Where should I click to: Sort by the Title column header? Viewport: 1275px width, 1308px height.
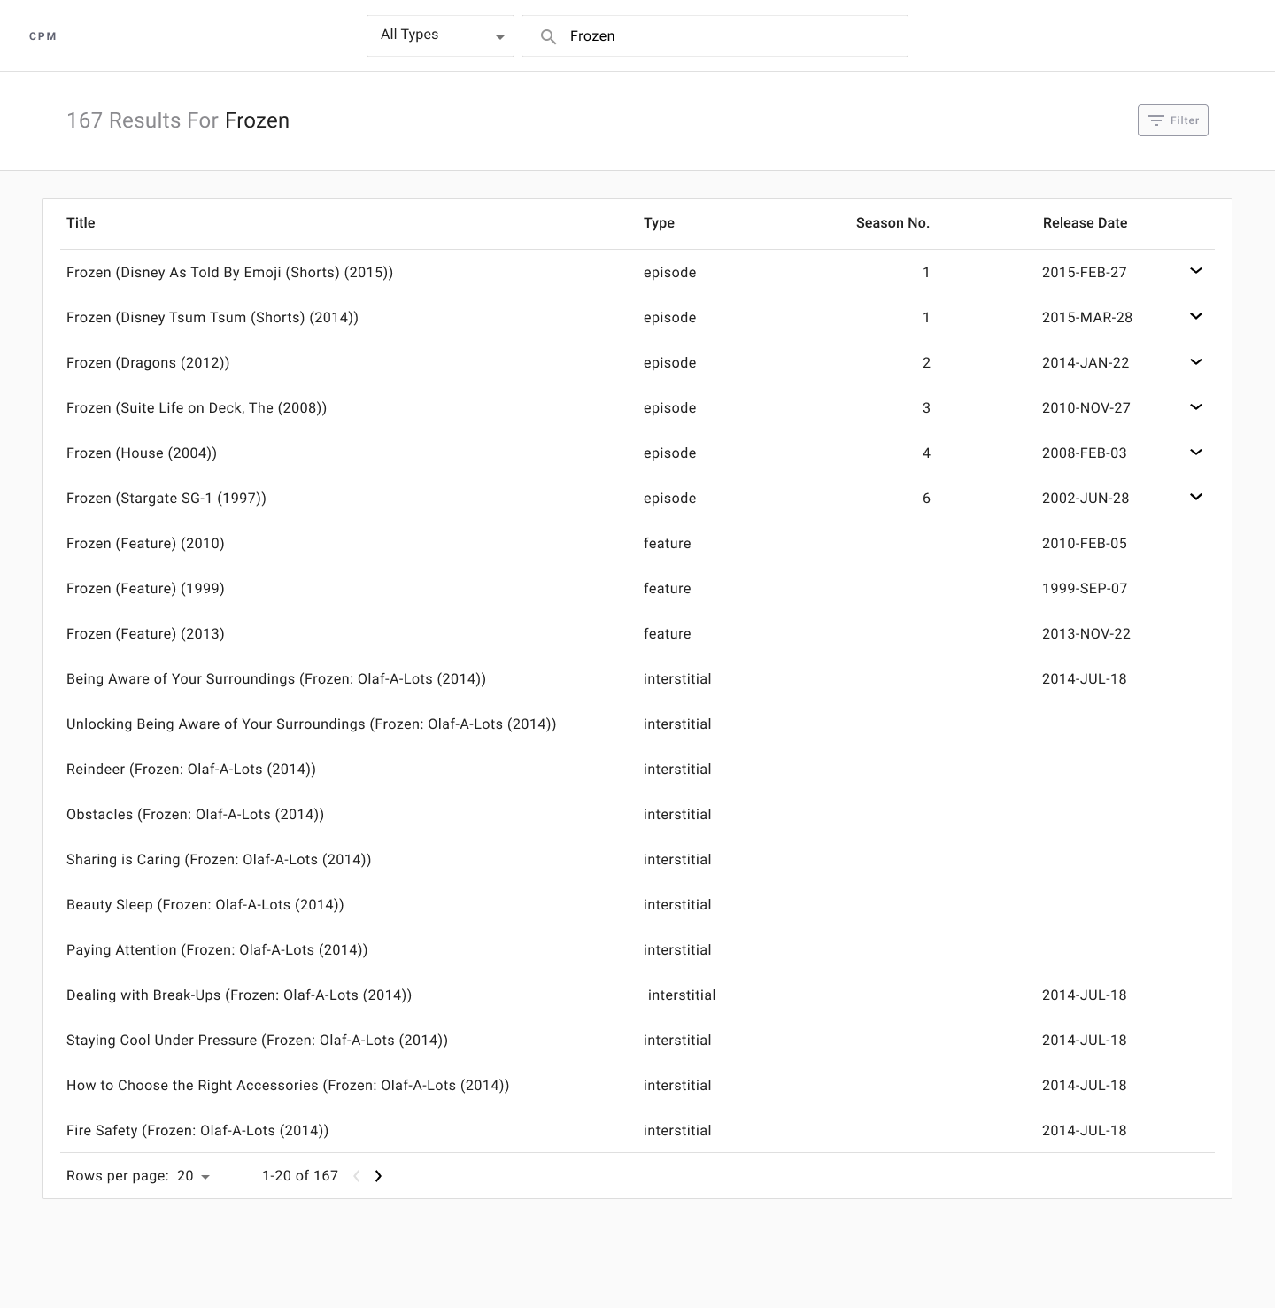[81, 223]
